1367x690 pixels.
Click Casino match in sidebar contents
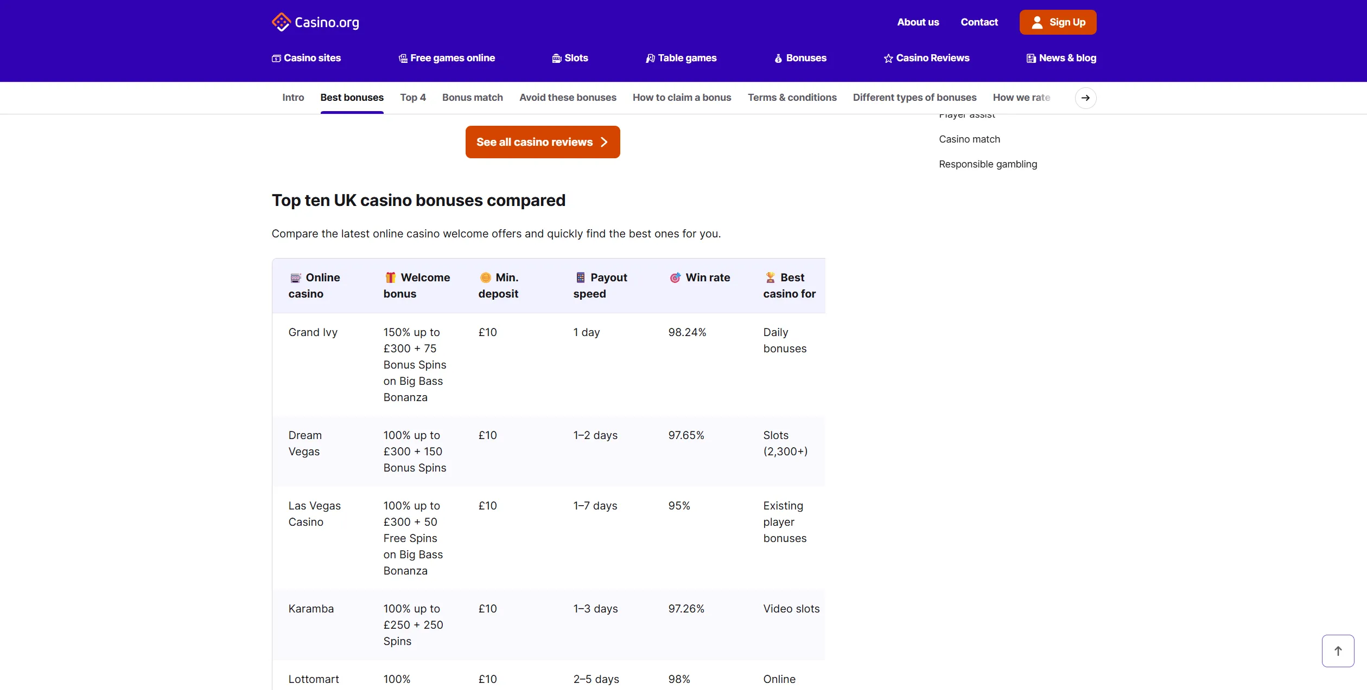[969, 139]
